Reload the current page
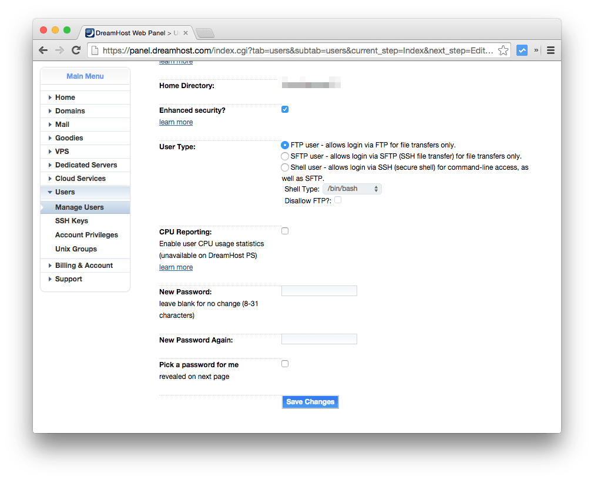The height and width of the screenshot is (480, 594). (76, 50)
